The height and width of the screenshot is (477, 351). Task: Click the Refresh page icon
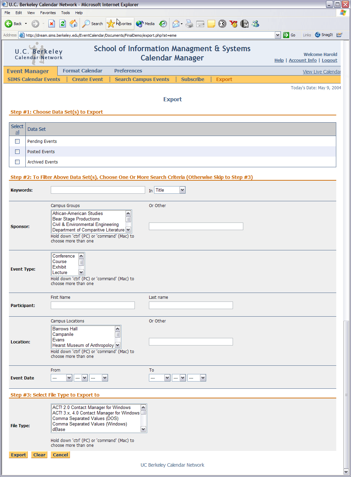click(62, 24)
